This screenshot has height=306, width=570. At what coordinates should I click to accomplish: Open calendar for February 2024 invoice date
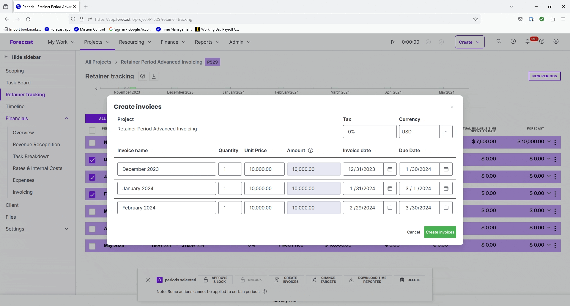point(390,208)
